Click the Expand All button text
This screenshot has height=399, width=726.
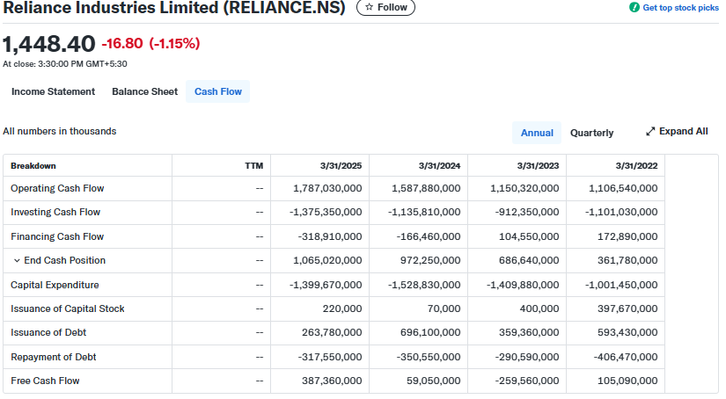(x=683, y=132)
